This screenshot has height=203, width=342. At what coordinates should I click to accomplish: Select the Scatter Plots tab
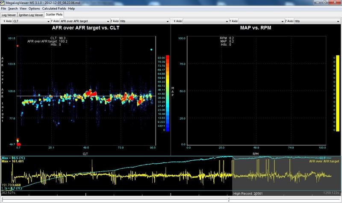tap(53, 15)
